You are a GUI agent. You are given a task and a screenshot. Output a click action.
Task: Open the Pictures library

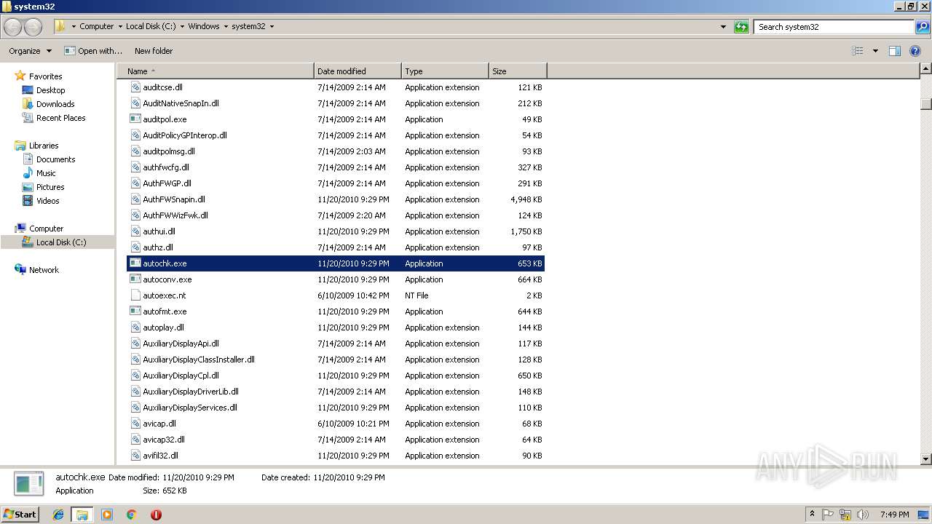click(50, 187)
